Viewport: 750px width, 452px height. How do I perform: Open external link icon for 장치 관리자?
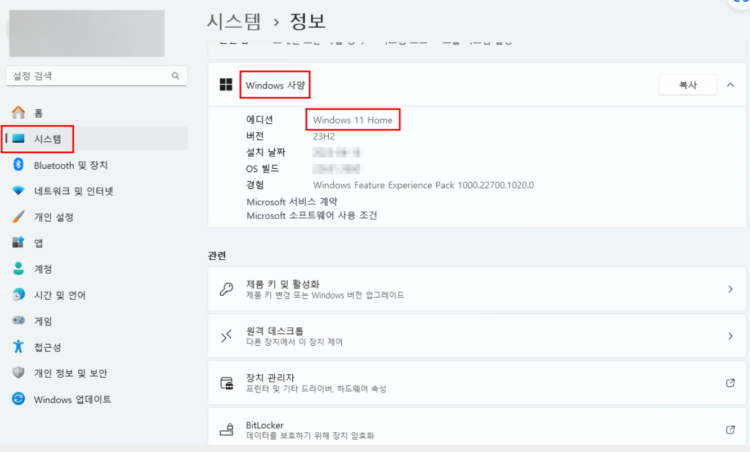[x=730, y=383]
